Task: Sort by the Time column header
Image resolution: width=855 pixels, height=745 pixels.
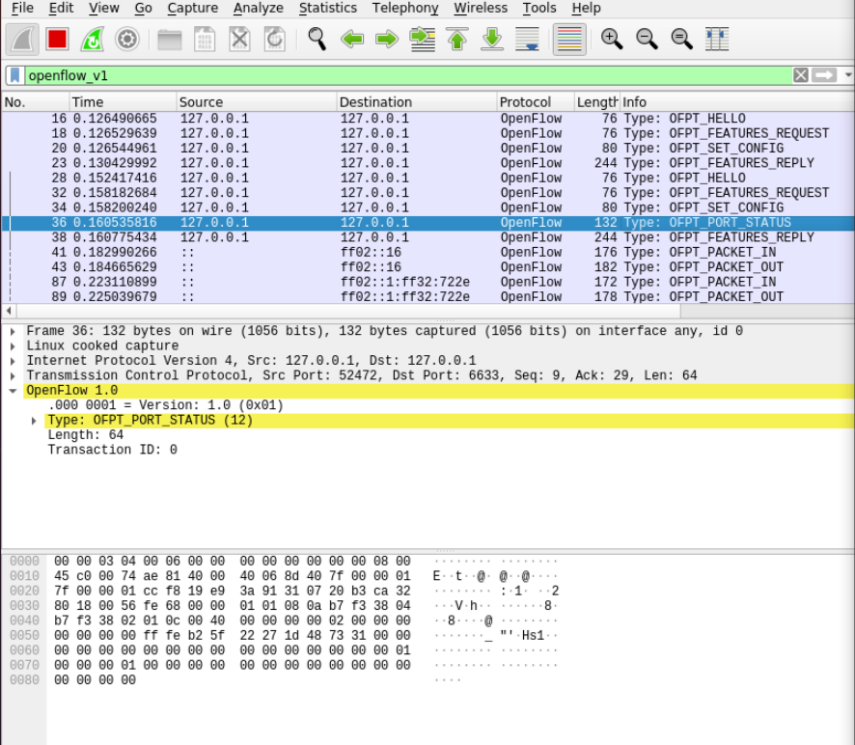Action: click(124, 102)
